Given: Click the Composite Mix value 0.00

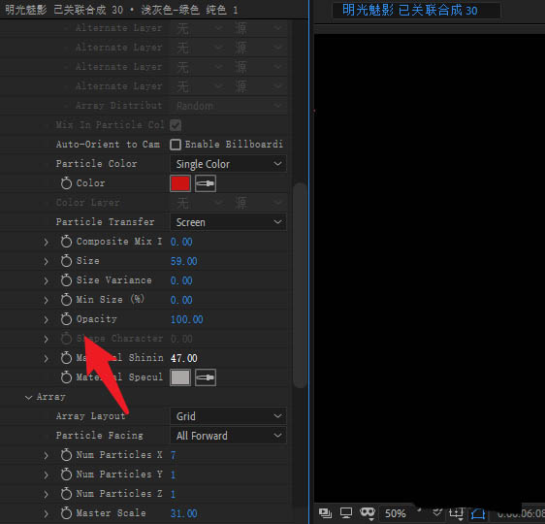Looking at the screenshot, I should 181,242.
